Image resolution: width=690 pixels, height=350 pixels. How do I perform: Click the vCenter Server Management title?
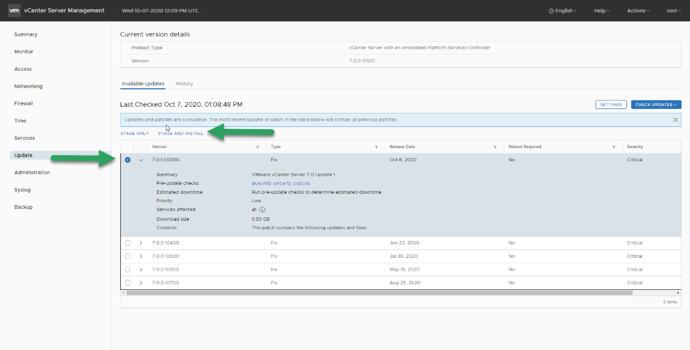pyautogui.click(x=64, y=11)
